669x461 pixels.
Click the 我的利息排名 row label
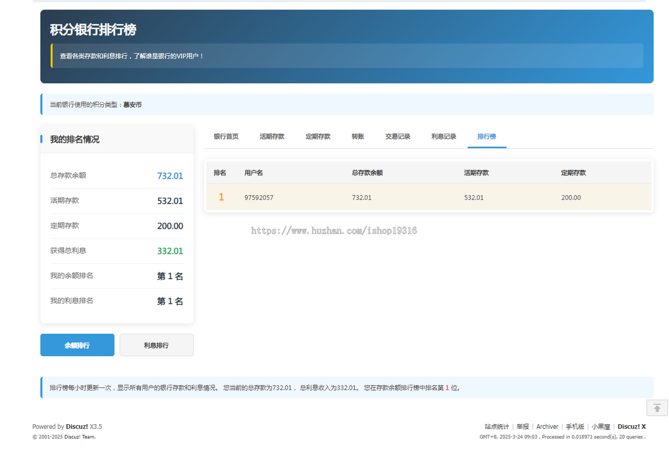pyautogui.click(x=71, y=301)
